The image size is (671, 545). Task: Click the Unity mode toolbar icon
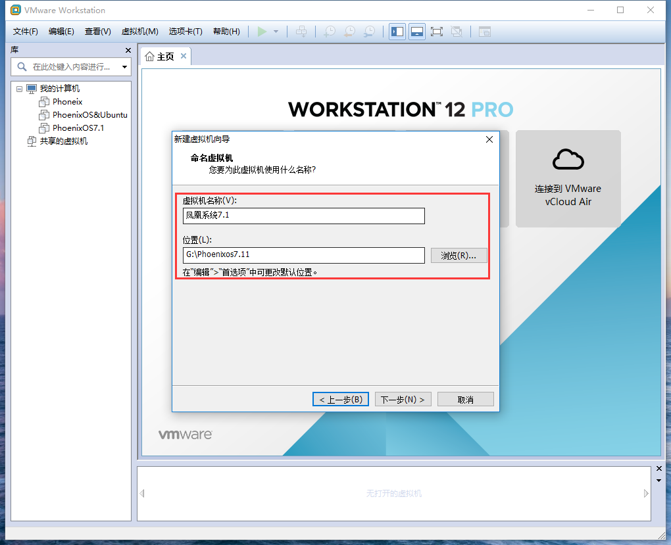[x=457, y=32]
